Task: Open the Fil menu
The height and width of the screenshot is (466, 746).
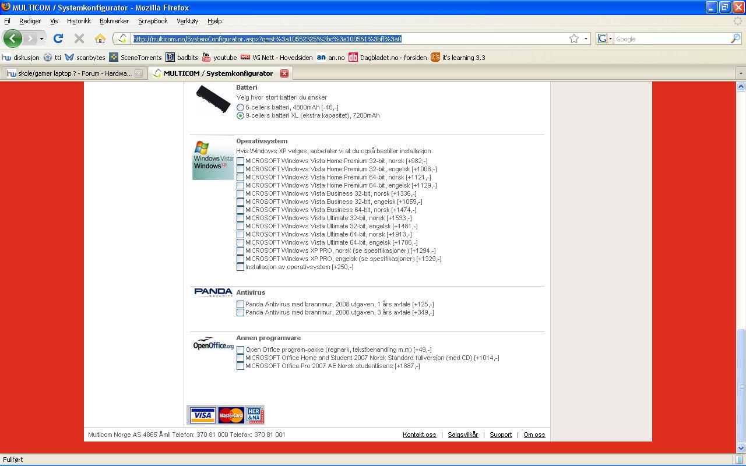Action: point(7,21)
